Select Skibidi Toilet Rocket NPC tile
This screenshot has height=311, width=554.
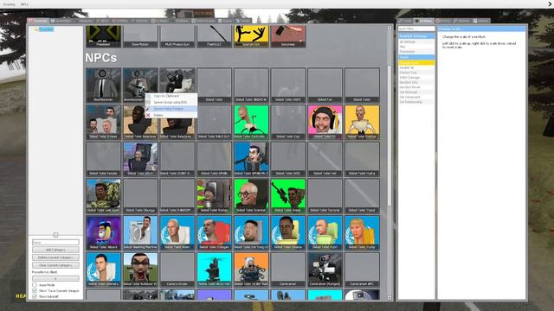point(214,196)
